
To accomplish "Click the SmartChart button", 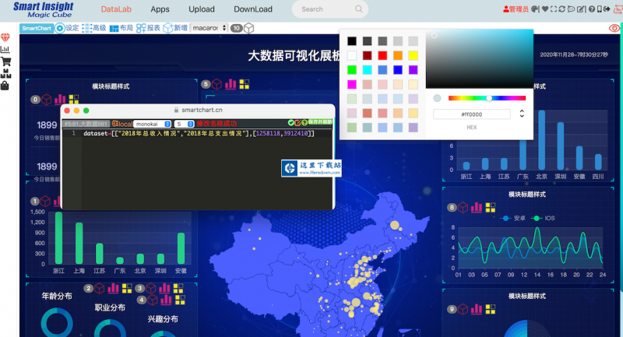I will 37,28.
